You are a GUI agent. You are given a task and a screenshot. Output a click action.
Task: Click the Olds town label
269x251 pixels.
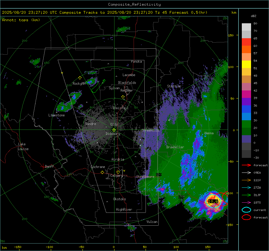tap(114, 124)
